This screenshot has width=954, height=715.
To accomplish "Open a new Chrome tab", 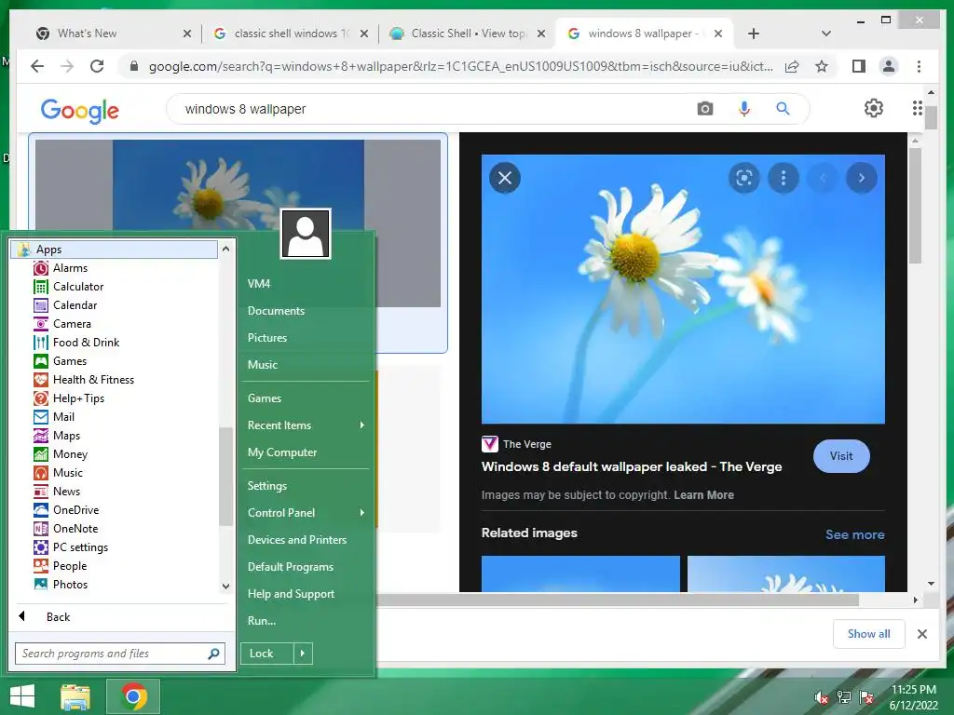I will pyautogui.click(x=753, y=34).
